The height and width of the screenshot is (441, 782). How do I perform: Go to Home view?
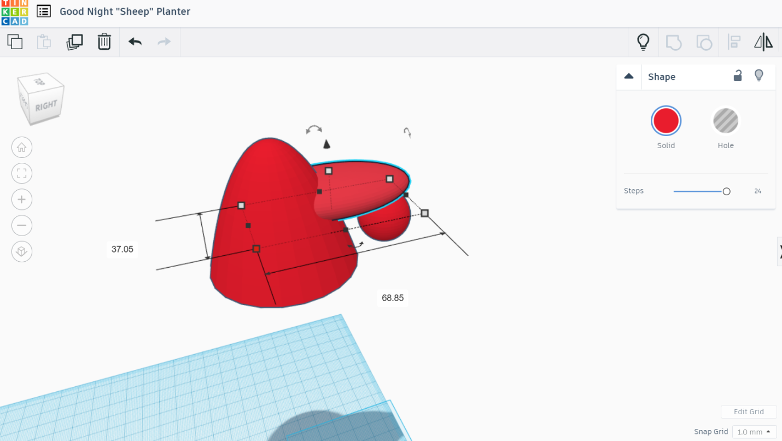[22, 147]
